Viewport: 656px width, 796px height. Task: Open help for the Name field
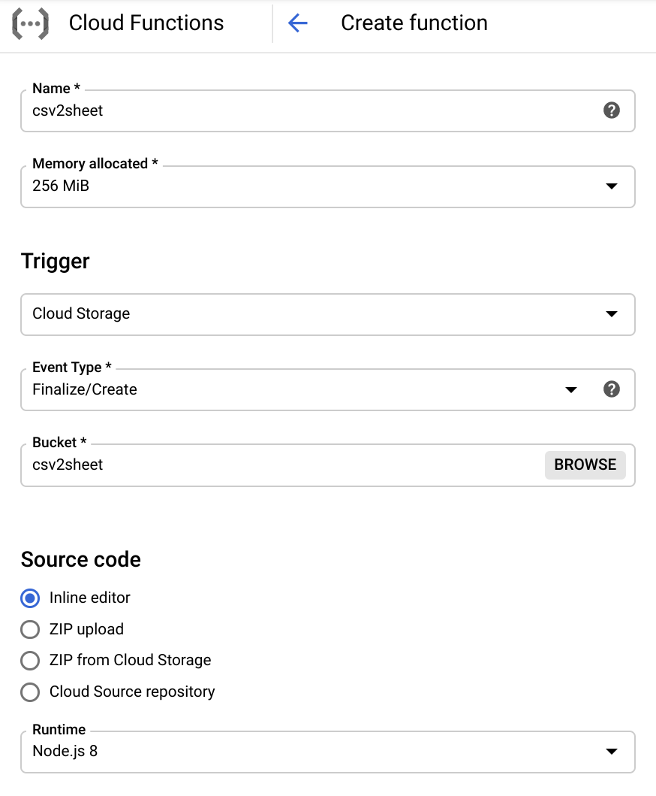coord(612,110)
